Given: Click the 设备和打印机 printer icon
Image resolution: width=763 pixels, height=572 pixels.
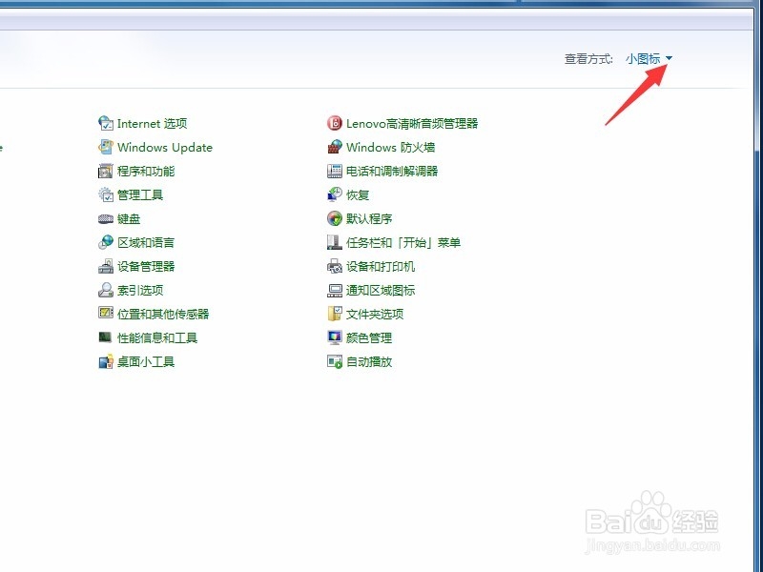Looking at the screenshot, I should [335, 266].
